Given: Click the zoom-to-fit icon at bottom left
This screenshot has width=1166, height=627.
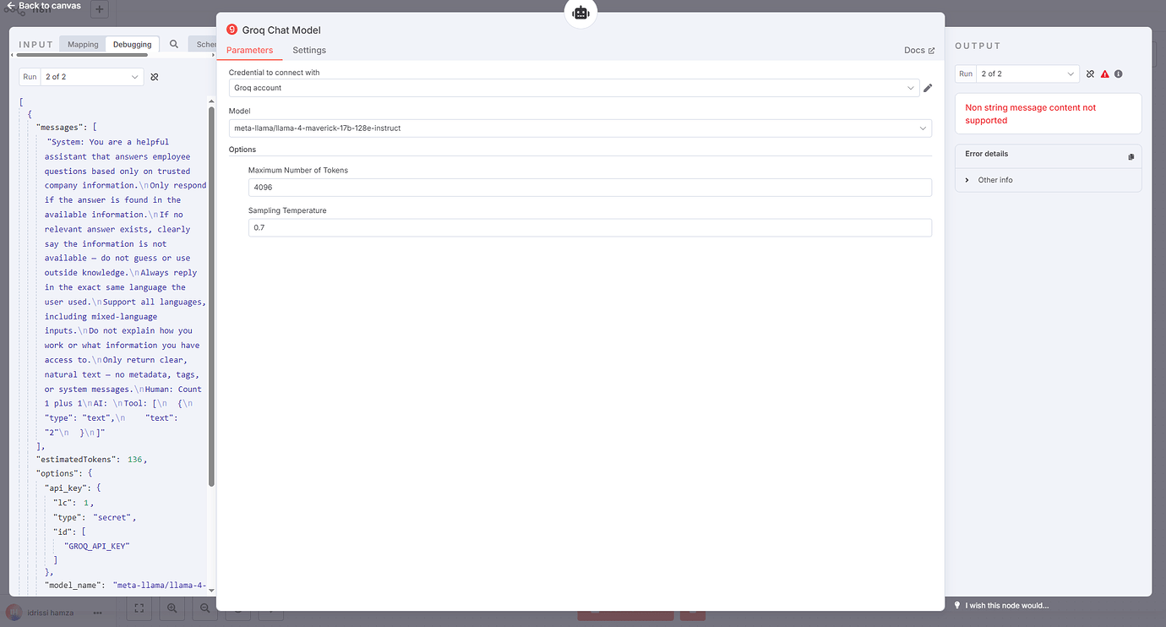Looking at the screenshot, I should 139,608.
